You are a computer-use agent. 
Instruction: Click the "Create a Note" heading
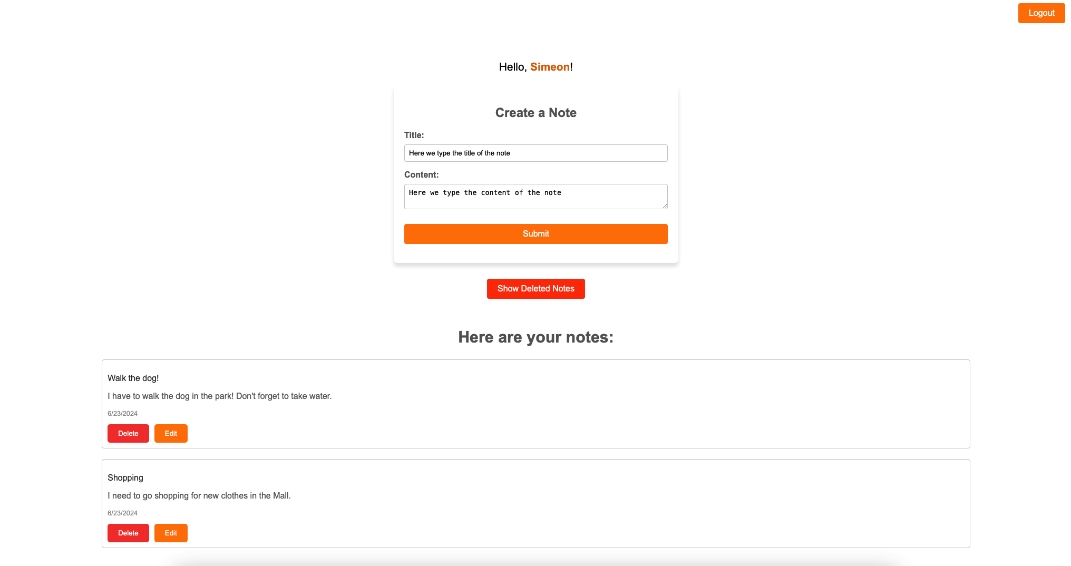point(535,113)
